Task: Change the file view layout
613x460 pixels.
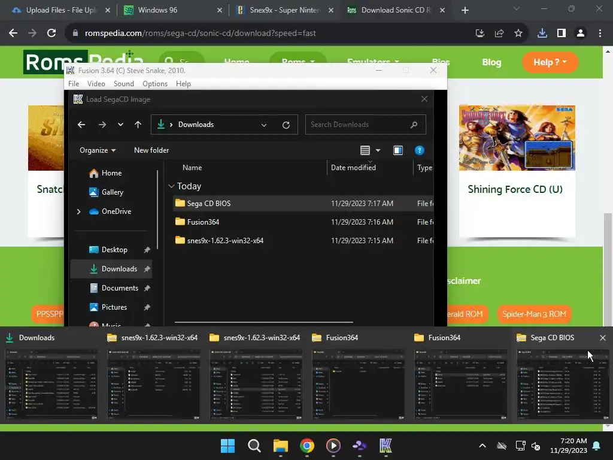Action: tap(365, 150)
